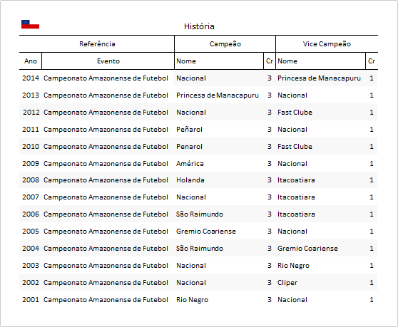This screenshot has height=327, width=398.
Task: Select the História title
Action: click(199, 26)
